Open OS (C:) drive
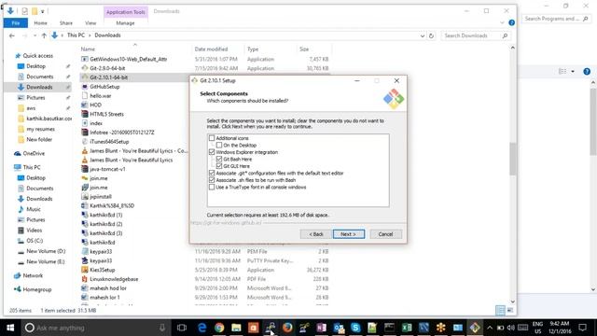The image size is (597, 336). pyautogui.click(x=35, y=241)
